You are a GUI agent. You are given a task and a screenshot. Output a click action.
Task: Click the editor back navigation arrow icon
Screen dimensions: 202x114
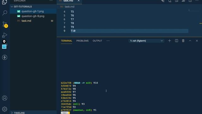(163, 1)
